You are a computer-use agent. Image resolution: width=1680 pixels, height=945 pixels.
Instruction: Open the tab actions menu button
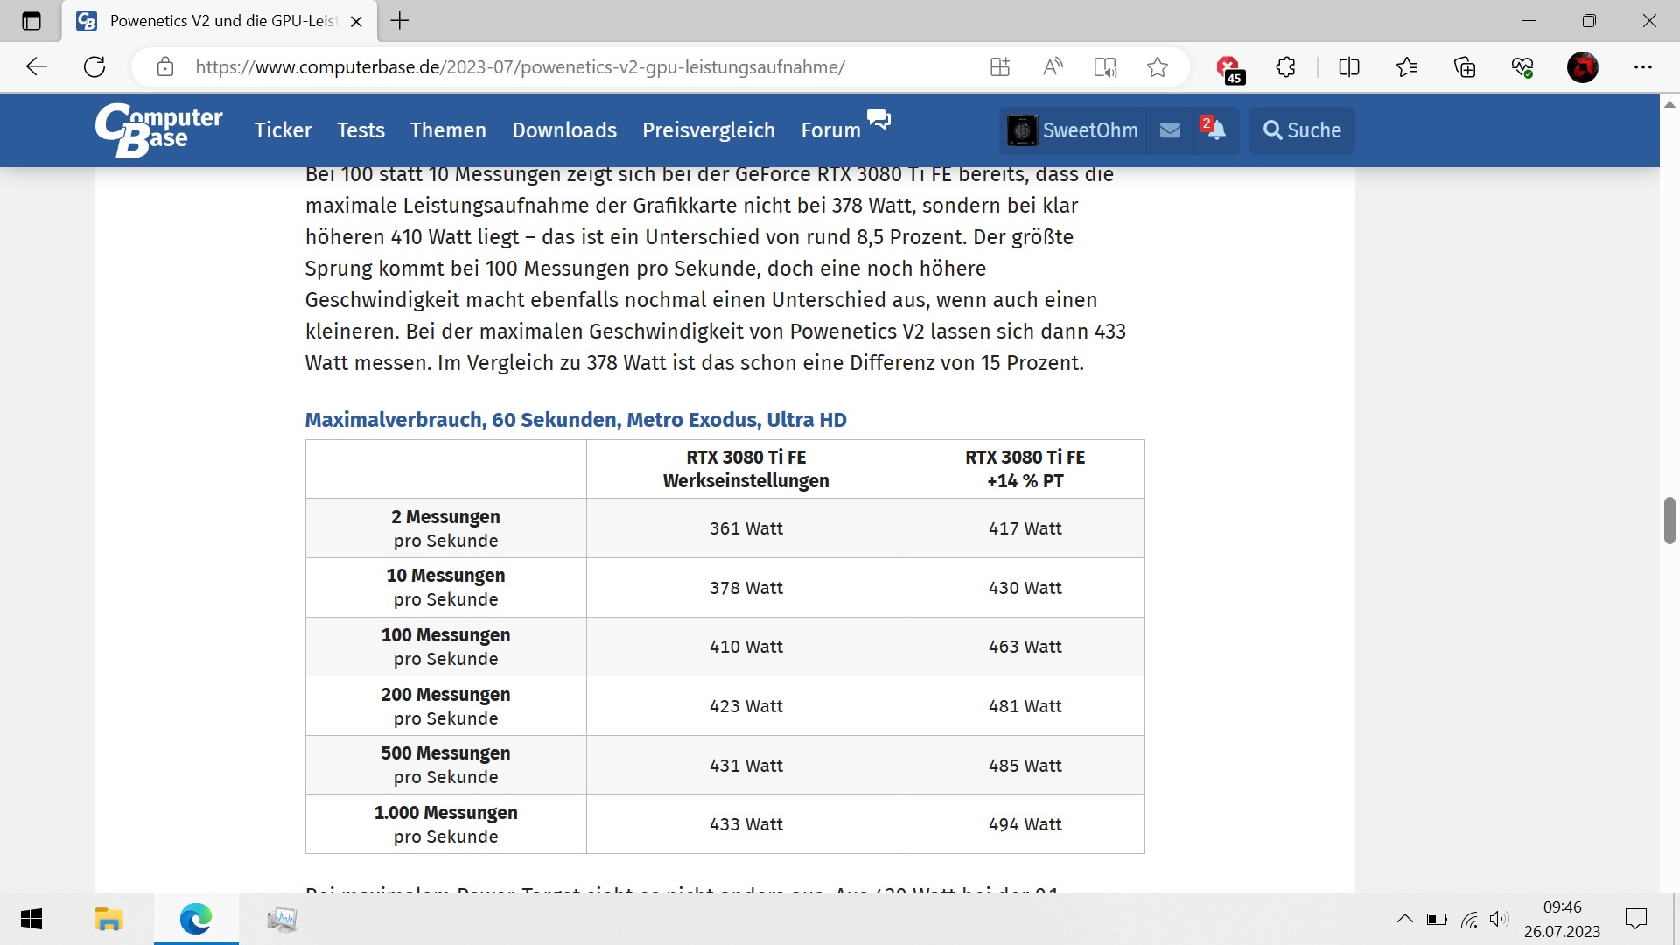[x=31, y=21]
